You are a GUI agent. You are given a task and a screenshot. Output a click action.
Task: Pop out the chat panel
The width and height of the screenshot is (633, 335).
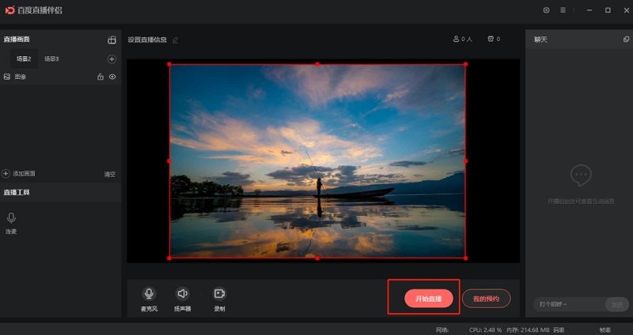(627, 39)
